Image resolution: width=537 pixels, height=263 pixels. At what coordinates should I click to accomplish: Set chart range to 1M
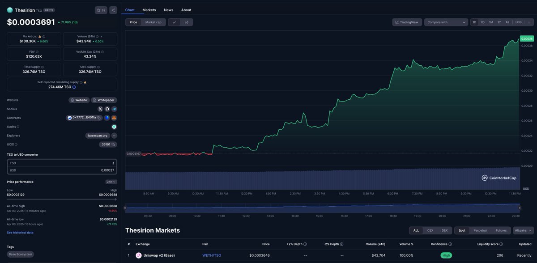tap(491, 22)
